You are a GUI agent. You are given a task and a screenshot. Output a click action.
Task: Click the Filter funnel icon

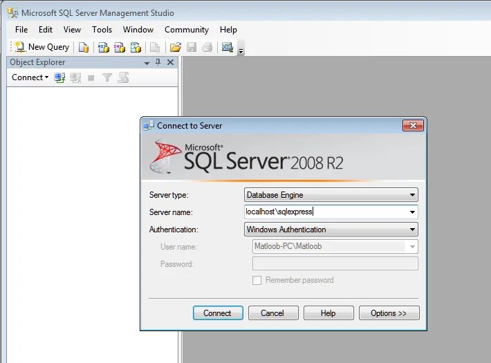(107, 77)
